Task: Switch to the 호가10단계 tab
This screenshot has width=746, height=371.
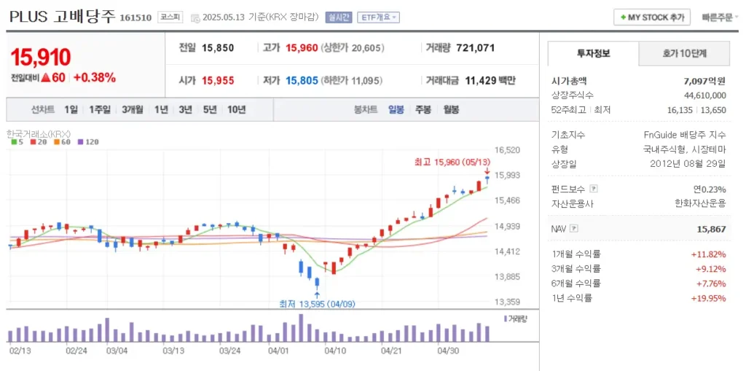Action: [684, 53]
